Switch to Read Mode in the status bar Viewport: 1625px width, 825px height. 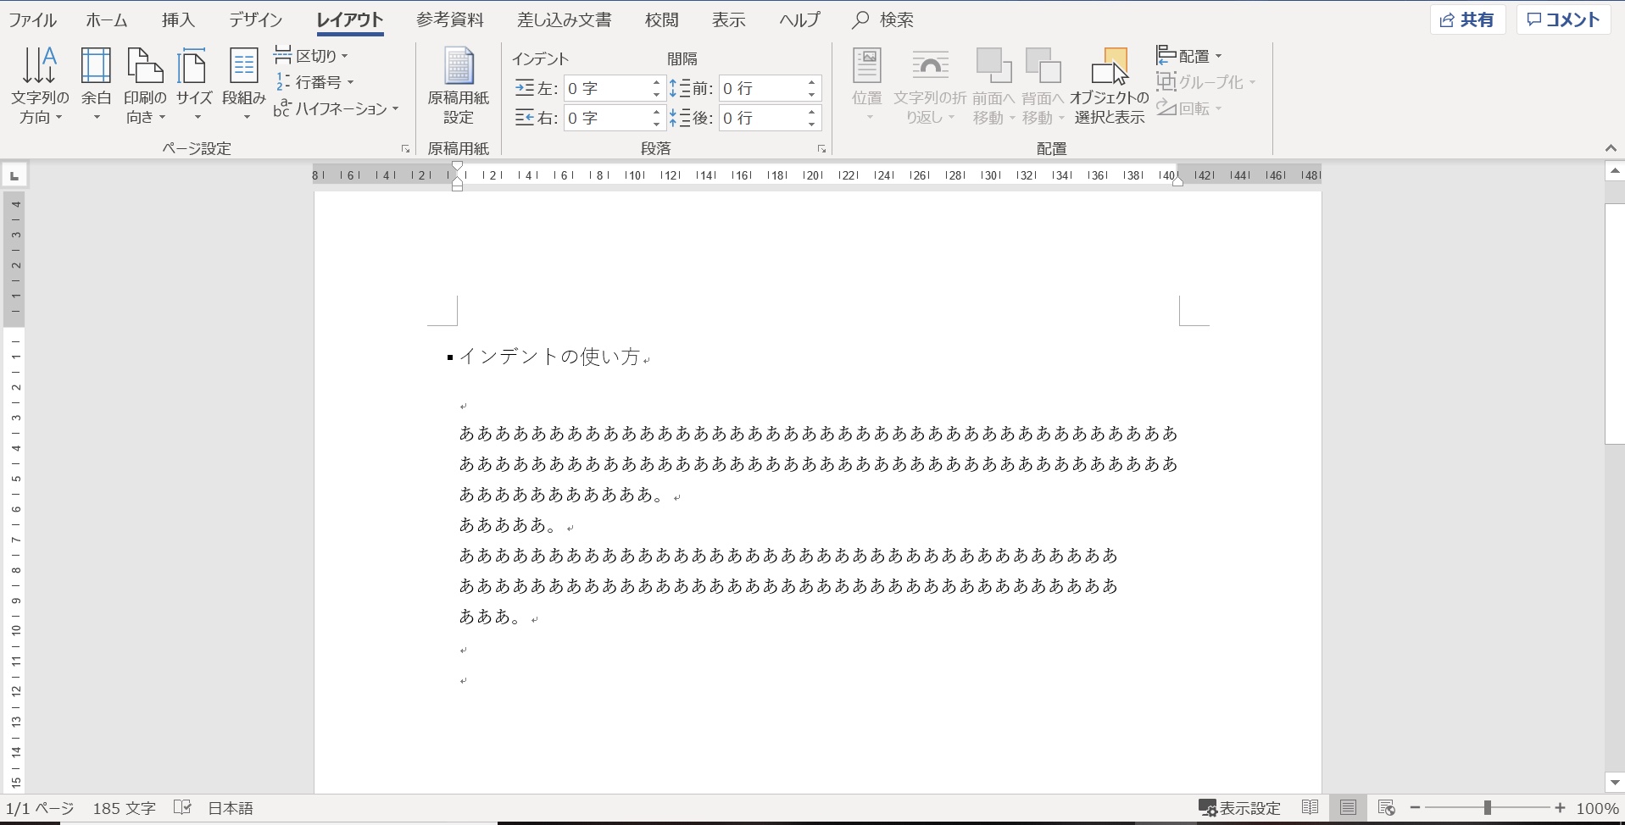pos(1310,808)
